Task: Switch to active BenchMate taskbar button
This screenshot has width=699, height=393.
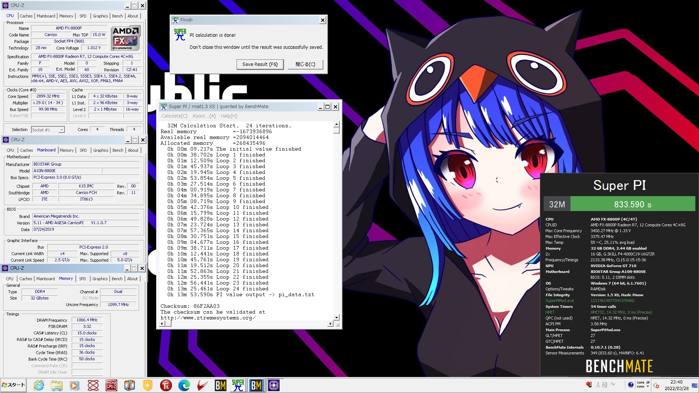Action: 256,385
